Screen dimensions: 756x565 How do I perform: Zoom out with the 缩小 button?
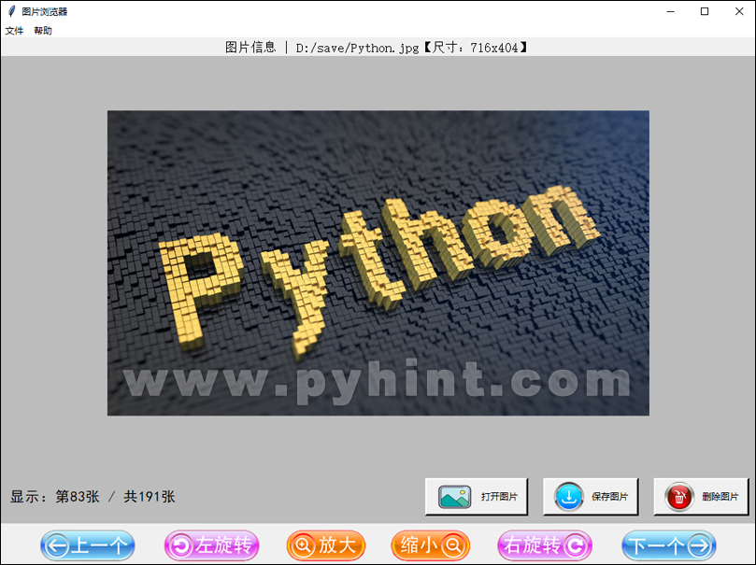click(430, 545)
